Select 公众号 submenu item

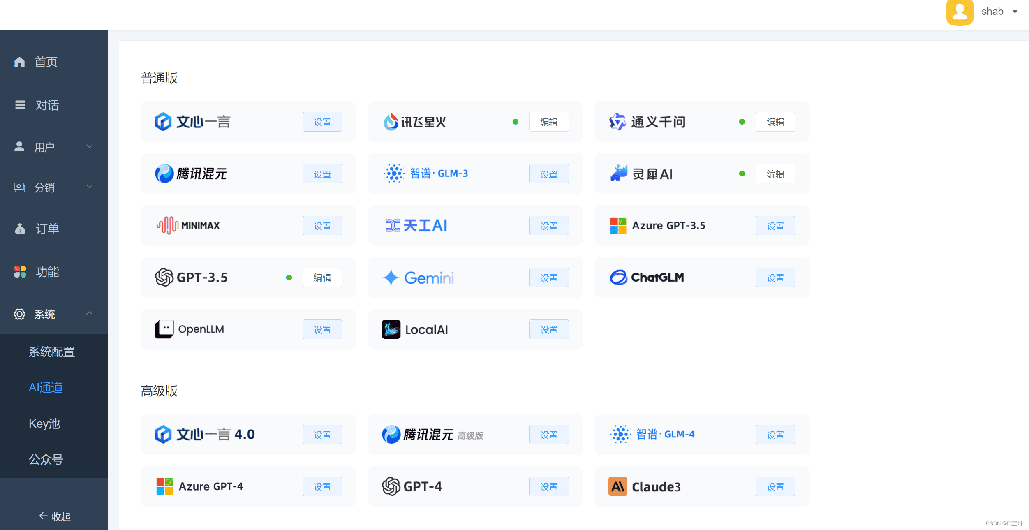46,459
